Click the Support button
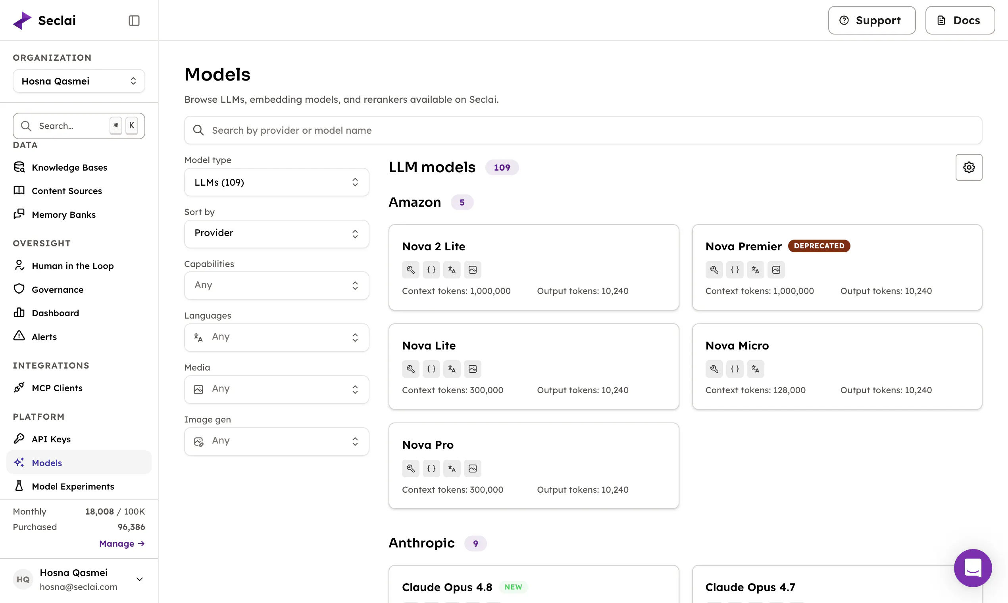1008x603 pixels. [x=871, y=20]
